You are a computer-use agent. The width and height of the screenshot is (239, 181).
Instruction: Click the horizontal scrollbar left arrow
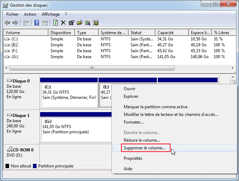tap(6, 68)
